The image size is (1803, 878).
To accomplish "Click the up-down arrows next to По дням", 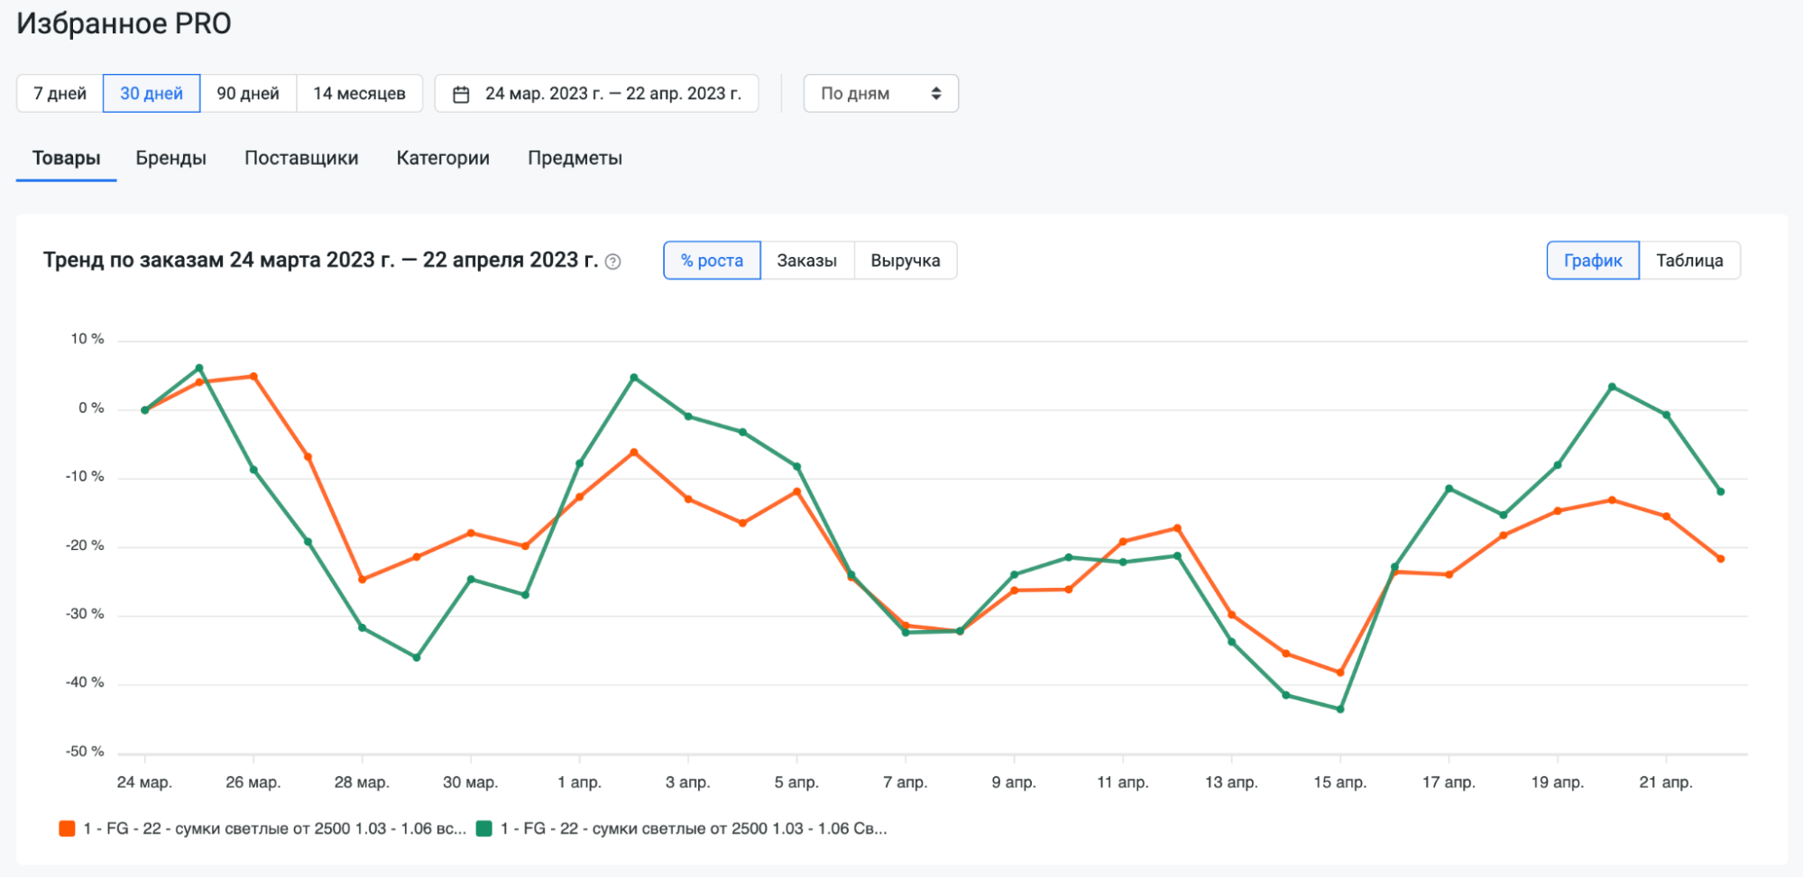I will (x=936, y=94).
